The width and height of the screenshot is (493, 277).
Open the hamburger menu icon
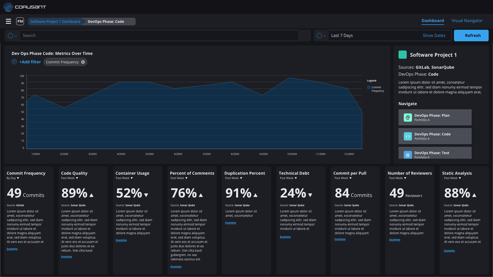[8, 21]
